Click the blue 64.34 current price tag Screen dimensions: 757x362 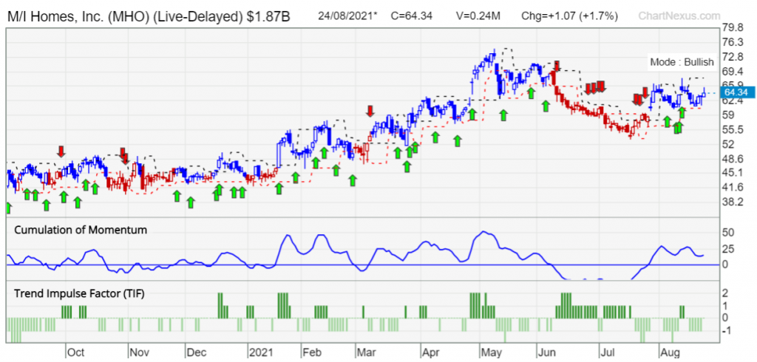tap(736, 92)
